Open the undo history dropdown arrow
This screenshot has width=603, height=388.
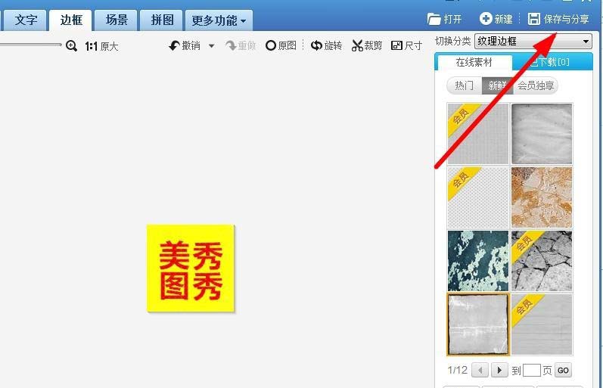tap(212, 46)
